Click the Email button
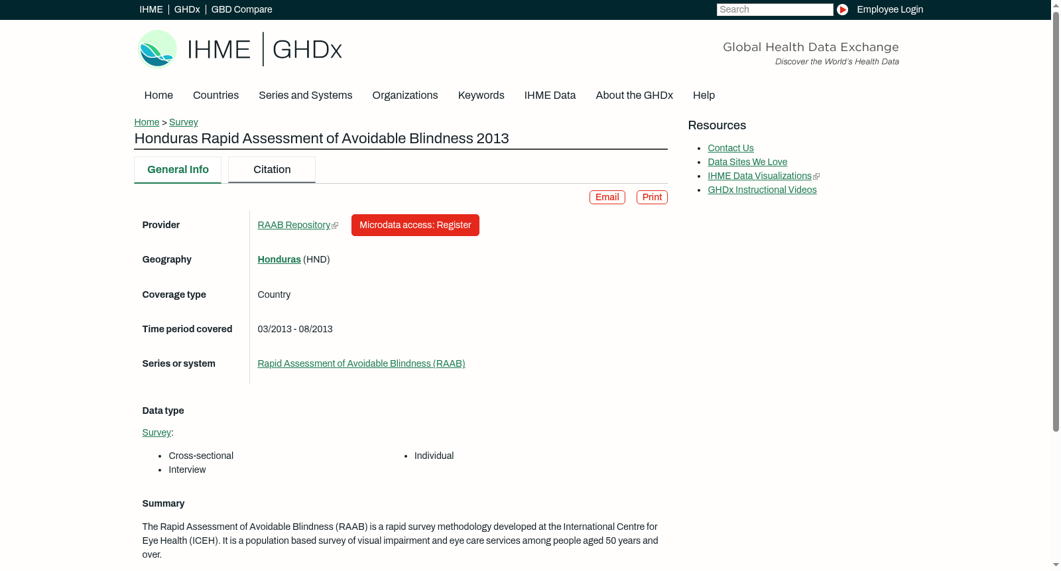Image resolution: width=1061 pixels, height=571 pixels. click(607, 197)
